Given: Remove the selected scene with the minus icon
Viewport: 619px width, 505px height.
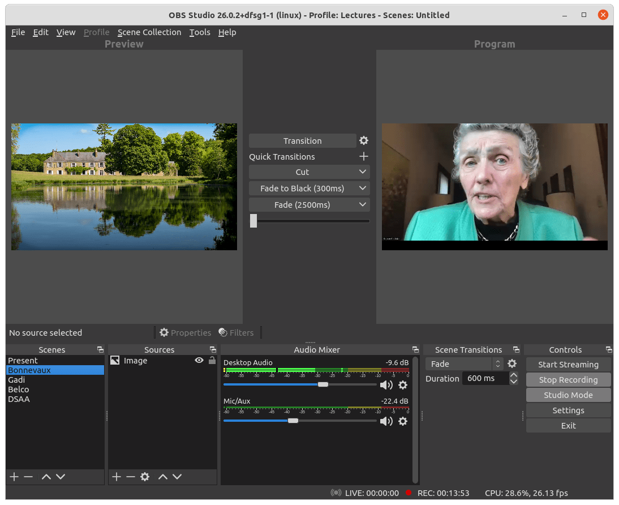Looking at the screenshot, I should (28, 477).
